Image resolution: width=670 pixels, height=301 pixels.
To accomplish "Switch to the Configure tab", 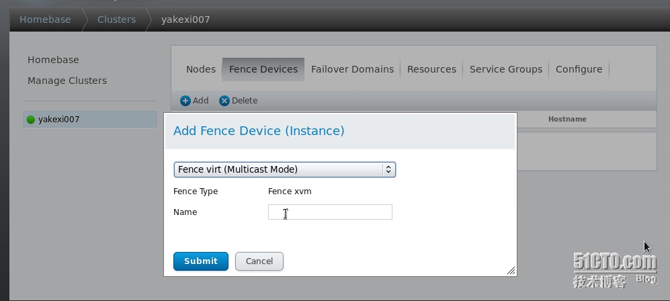I will [x=579, y=69].
